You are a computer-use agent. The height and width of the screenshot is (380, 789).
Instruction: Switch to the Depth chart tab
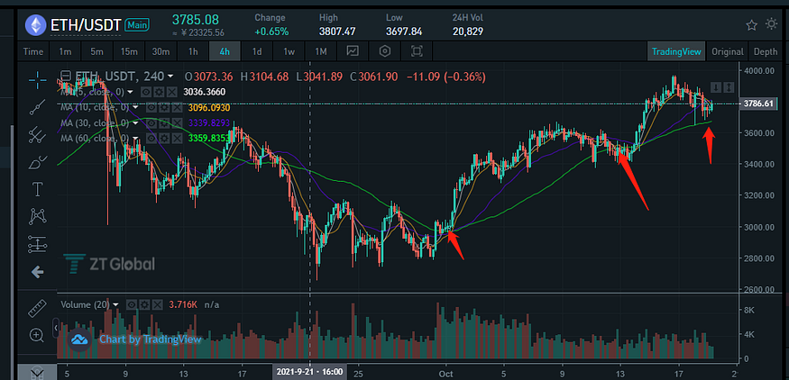click(x=766, y=51)
